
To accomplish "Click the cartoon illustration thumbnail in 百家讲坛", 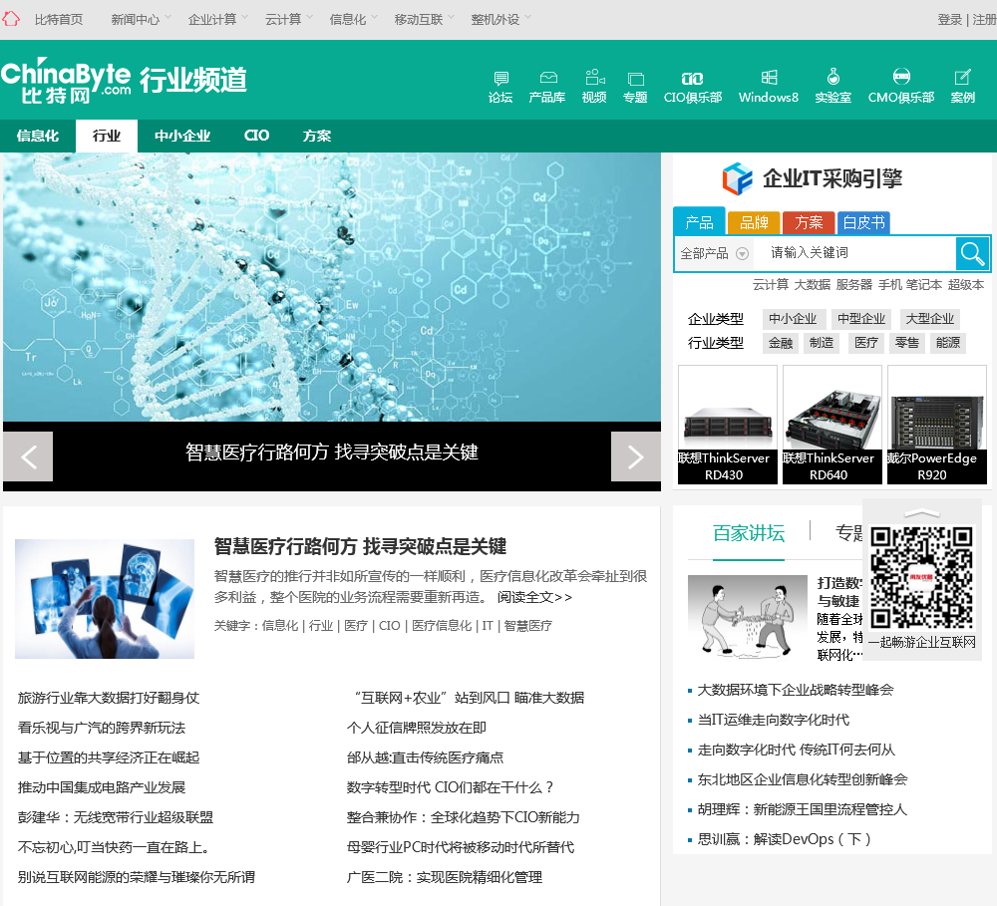I will [x=748, y=617].
